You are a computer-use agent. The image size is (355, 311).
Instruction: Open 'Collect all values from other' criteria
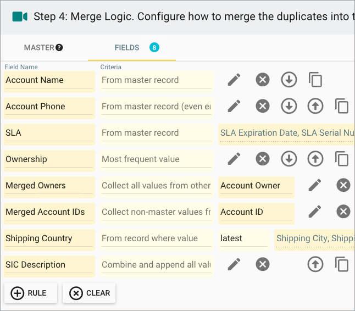point(157,187)
